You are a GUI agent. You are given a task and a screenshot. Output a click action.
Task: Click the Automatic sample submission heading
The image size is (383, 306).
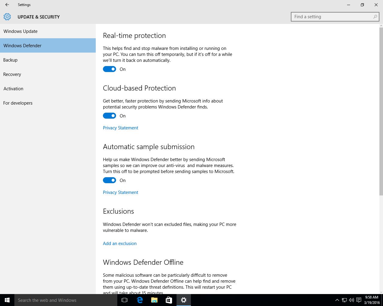[x=149, y=147]
